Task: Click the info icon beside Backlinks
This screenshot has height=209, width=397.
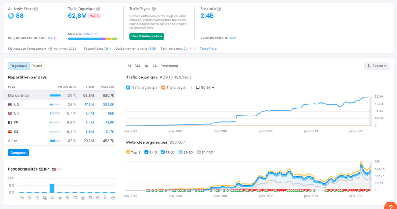Action: (219, 9)
